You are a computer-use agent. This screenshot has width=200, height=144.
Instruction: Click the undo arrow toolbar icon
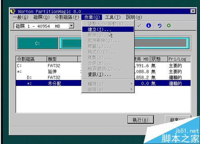click(159, 25)
